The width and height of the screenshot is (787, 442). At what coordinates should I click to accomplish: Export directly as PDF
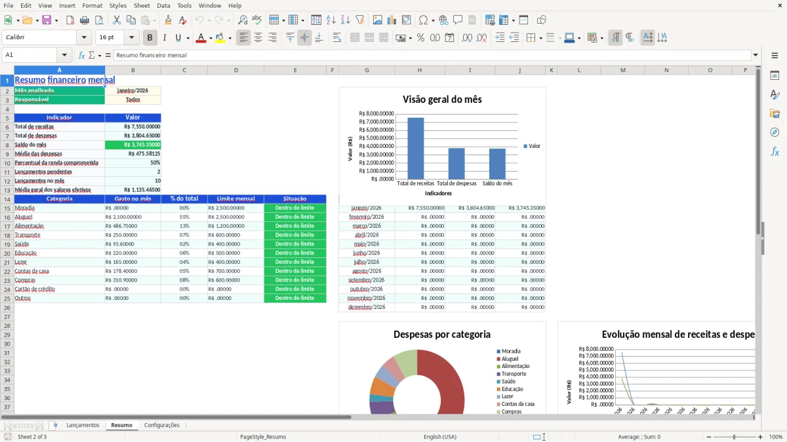tap(70, 20)
